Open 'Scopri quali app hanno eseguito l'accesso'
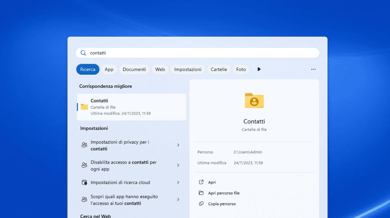This screenshot has height=218, width=390. coord(131,200)
